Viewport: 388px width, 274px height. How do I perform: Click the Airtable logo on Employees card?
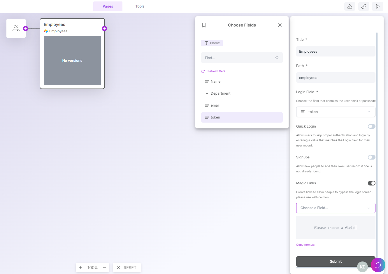[x=46, y=31]
